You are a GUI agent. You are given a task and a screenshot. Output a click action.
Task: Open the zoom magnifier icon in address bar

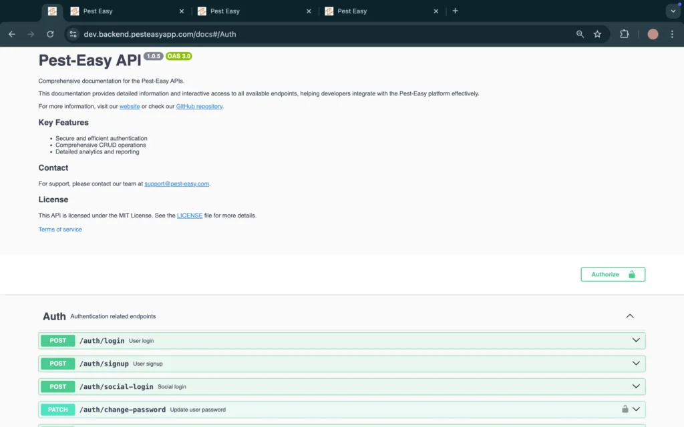pos(580,34)
